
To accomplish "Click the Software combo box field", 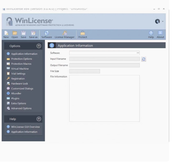I will pos(105,53).
